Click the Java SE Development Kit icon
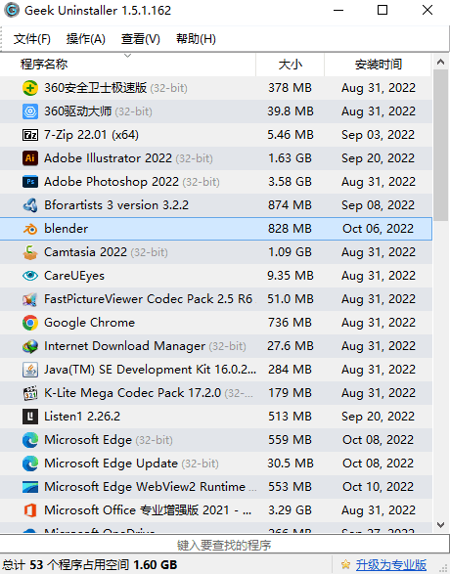This screenshot has height=574, width=450. [x=30, y=370]
